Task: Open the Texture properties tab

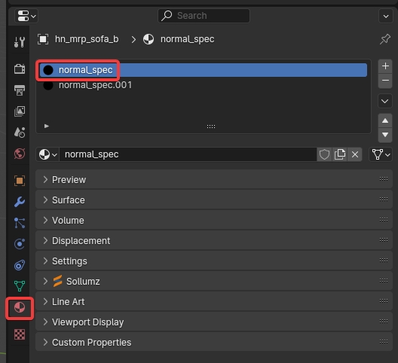Action: (20, 334)
